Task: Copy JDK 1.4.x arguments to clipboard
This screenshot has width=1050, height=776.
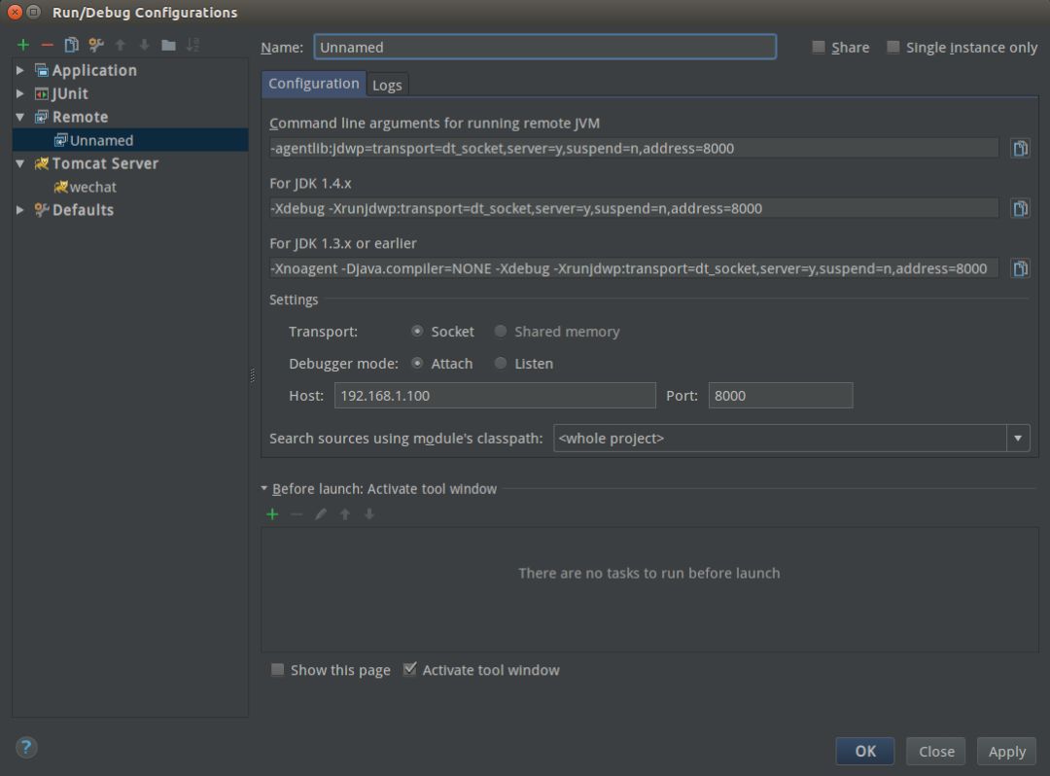Action: [1020, 208]
